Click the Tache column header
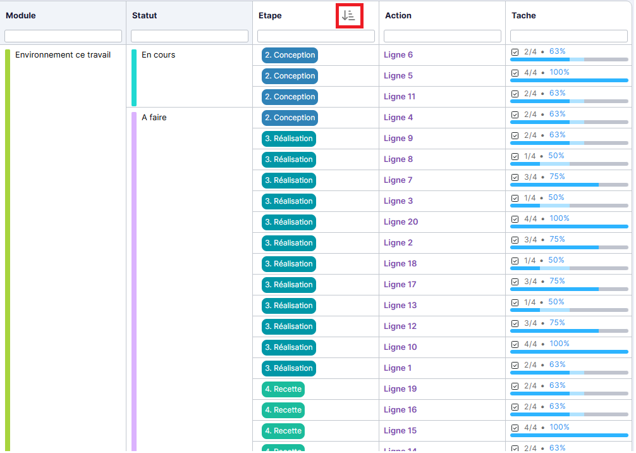The image size is (636, 453). [523, 16]
